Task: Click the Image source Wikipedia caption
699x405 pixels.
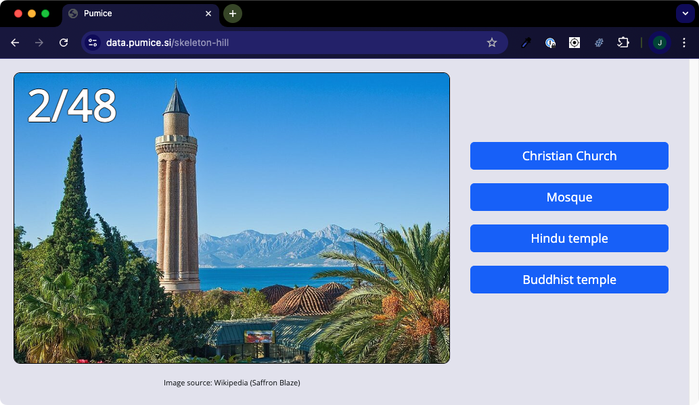Action: (x=232, y=383)
